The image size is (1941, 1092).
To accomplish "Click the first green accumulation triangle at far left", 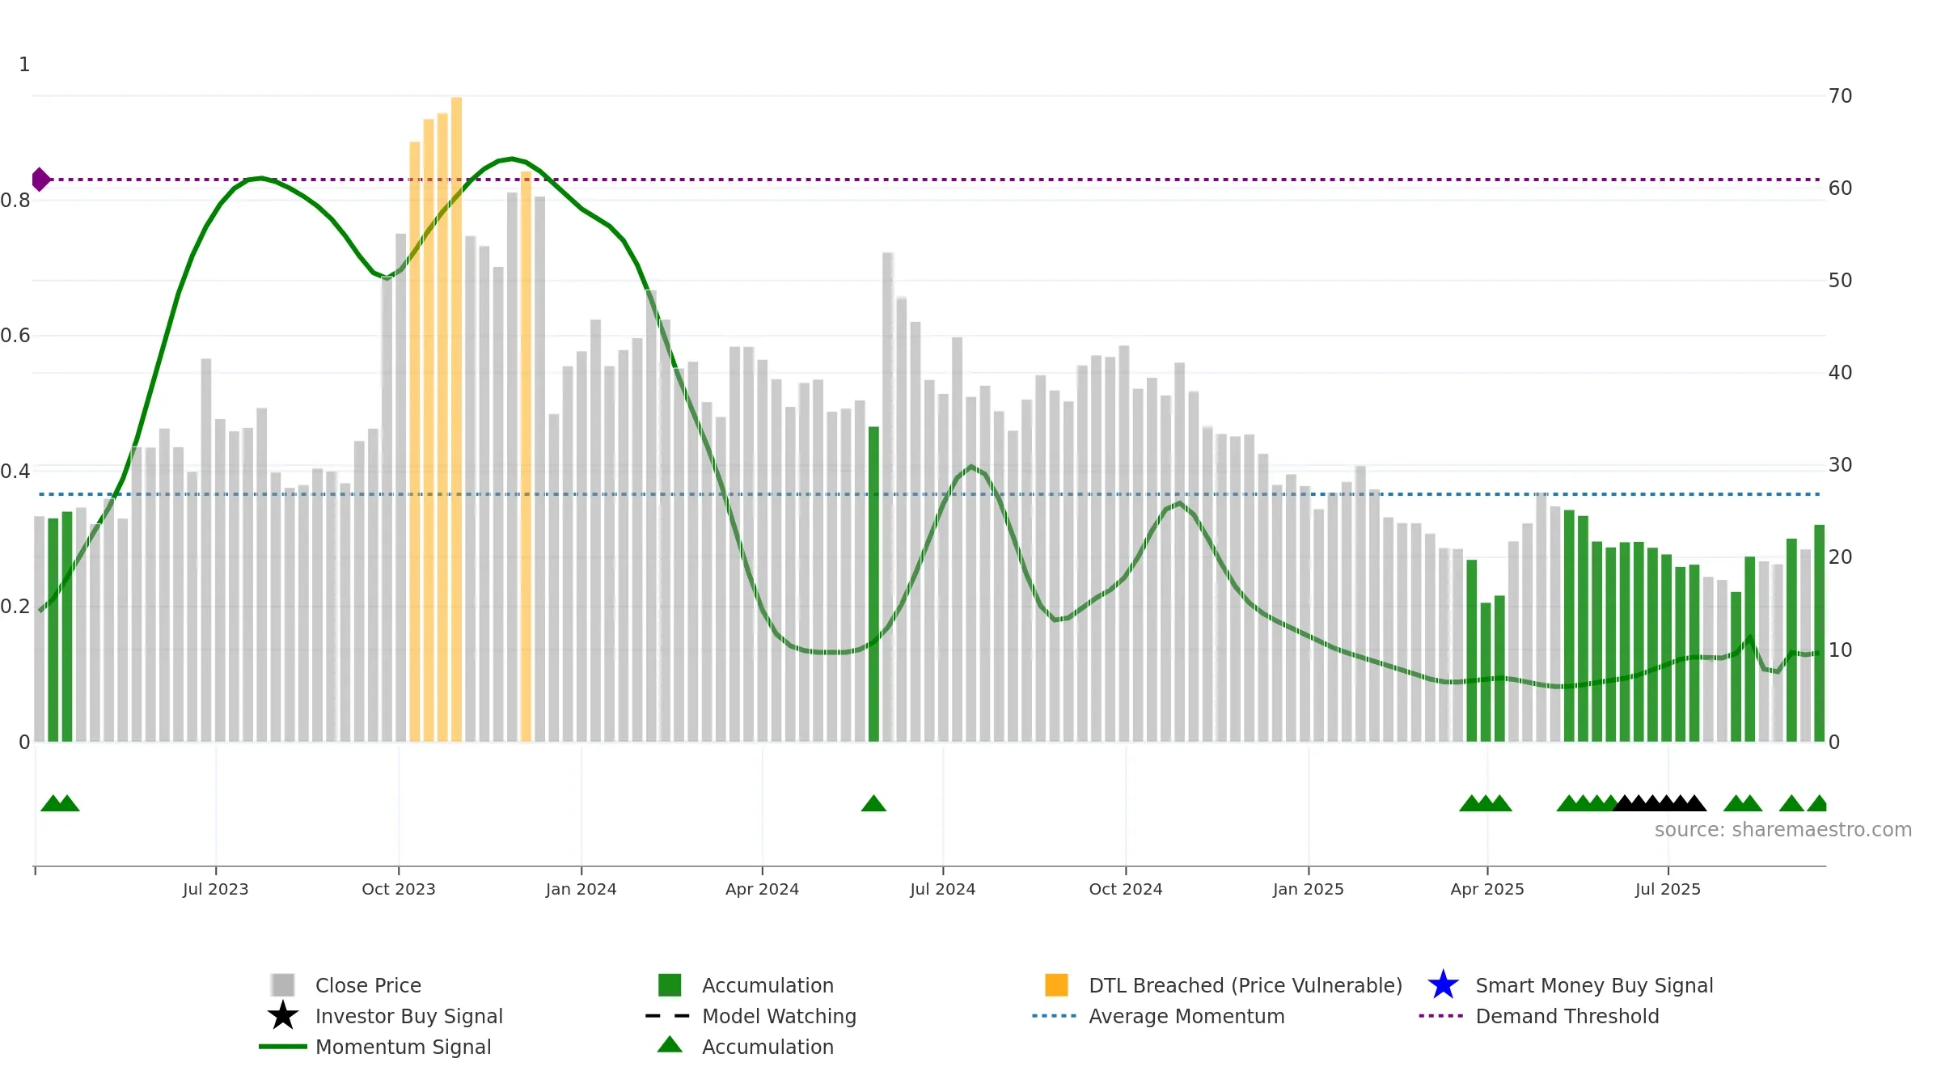I will coord(53,803).
